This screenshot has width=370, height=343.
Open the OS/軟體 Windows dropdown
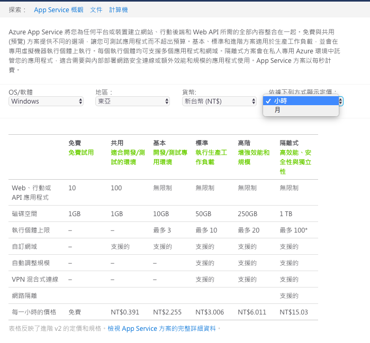(x=46, y=101)
